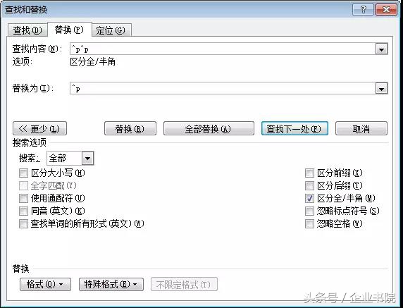Open the 格式(O) dropdown button
This screenshot has width=403, height=308.
pos(45,284)
